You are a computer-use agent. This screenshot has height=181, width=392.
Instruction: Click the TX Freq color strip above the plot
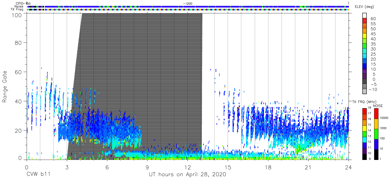tap(188, 10)
